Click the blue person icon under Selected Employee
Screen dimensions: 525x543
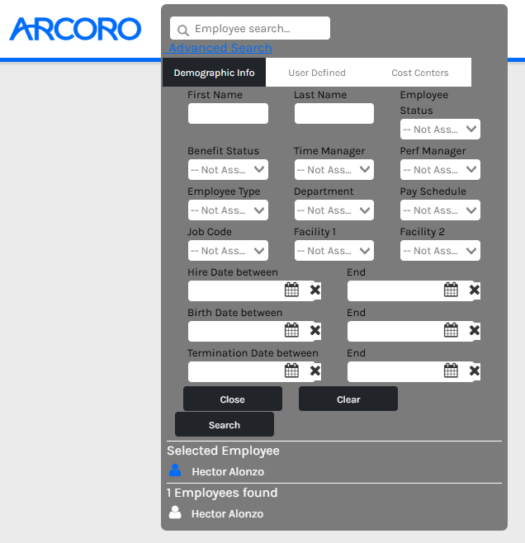click(x=175, y=470)
